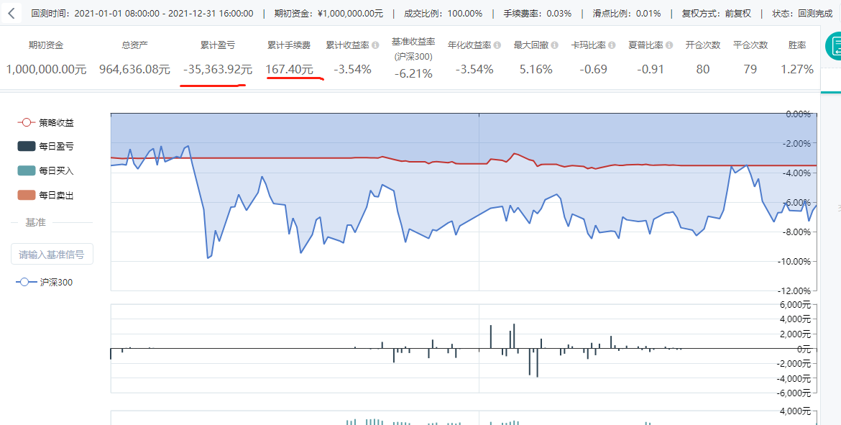
Task: Click 夏普比率 value -0.91
Action: pos(651,69)
